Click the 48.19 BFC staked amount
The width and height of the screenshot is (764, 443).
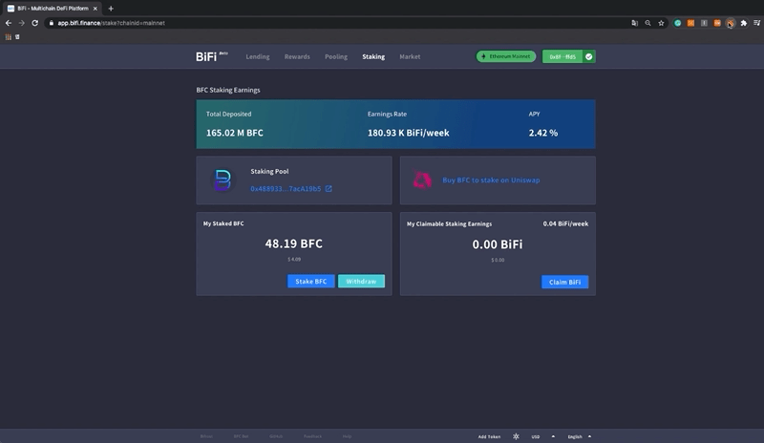(x=294, y=243)
